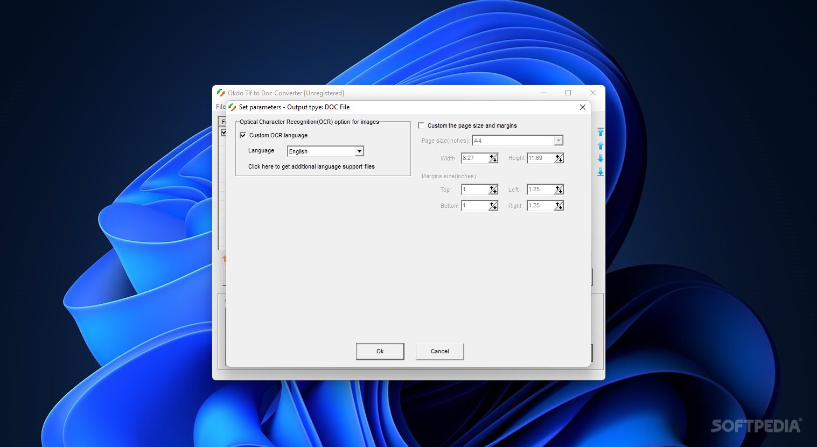Maximize the Okdo Tif to Doc Converter window
This screenshot has height=447, width=817.
[568, 93]
